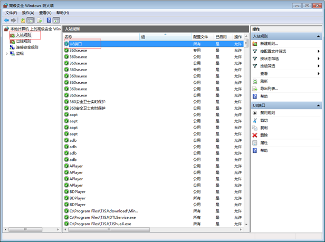The image size is (325, 242).
Task: Expand the 监视 tree node arrow
Action: click(7, 53)
